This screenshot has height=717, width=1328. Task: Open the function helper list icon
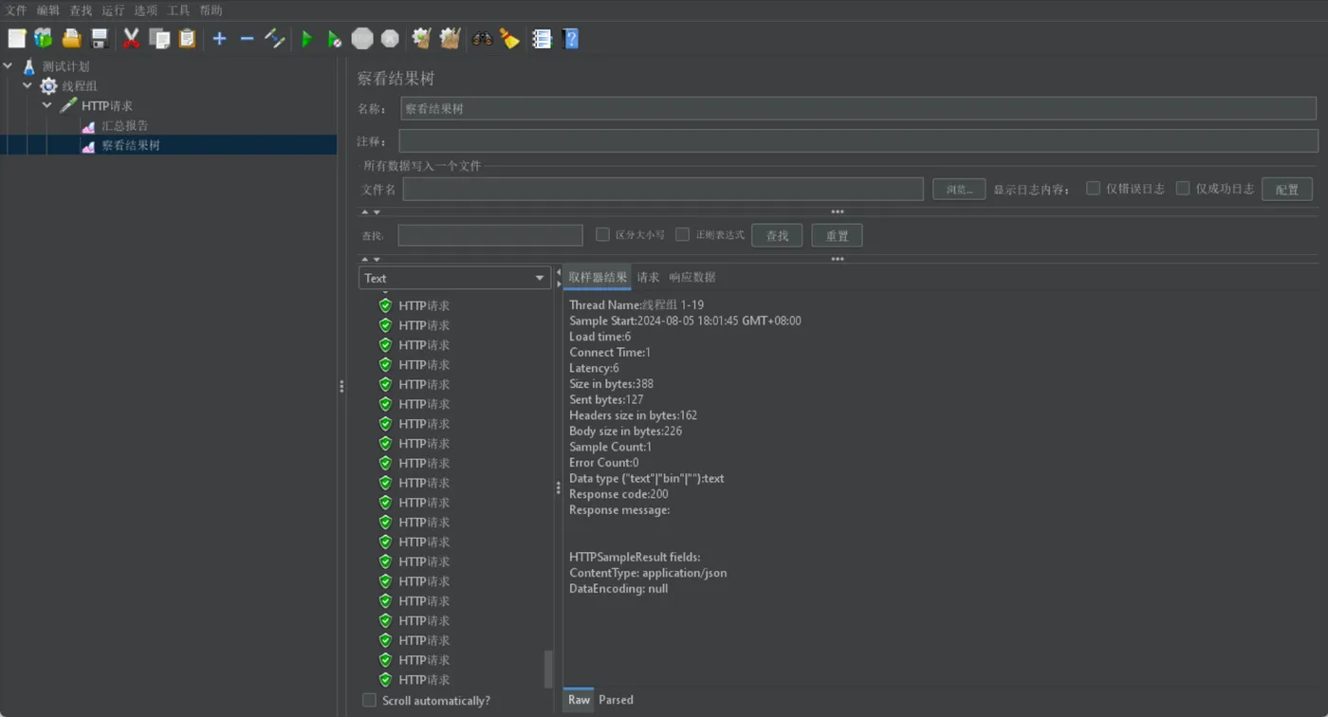tap(542, 39)
